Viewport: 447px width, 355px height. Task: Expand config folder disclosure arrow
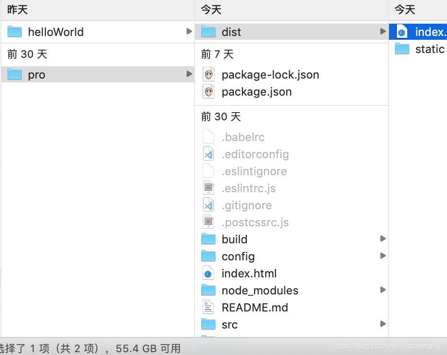tap(383, 256)
